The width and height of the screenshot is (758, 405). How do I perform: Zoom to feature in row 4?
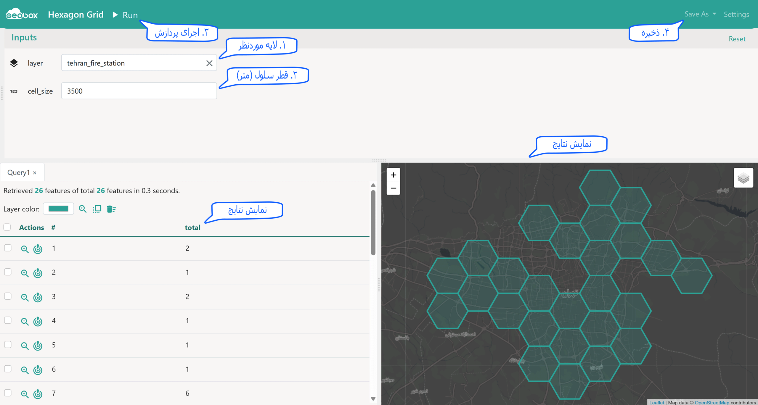[25, 321]
